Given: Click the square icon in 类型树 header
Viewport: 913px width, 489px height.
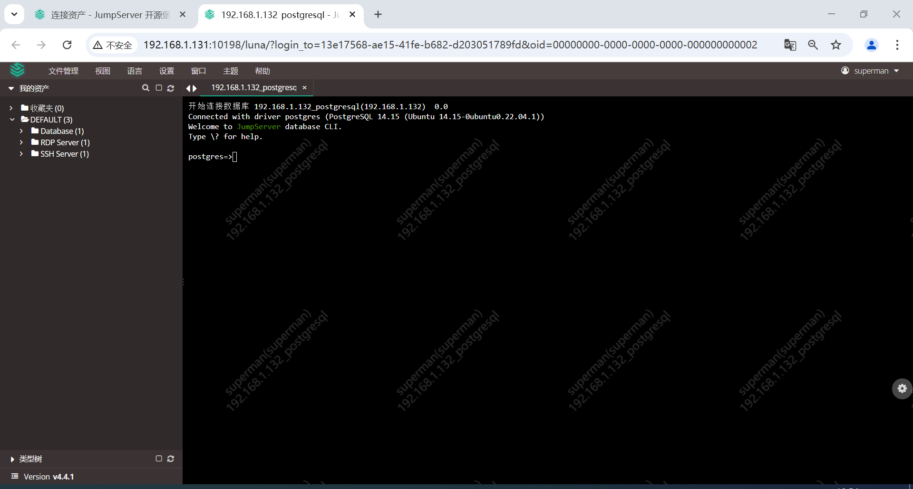Looking at the screenshot, I should 159,459.
